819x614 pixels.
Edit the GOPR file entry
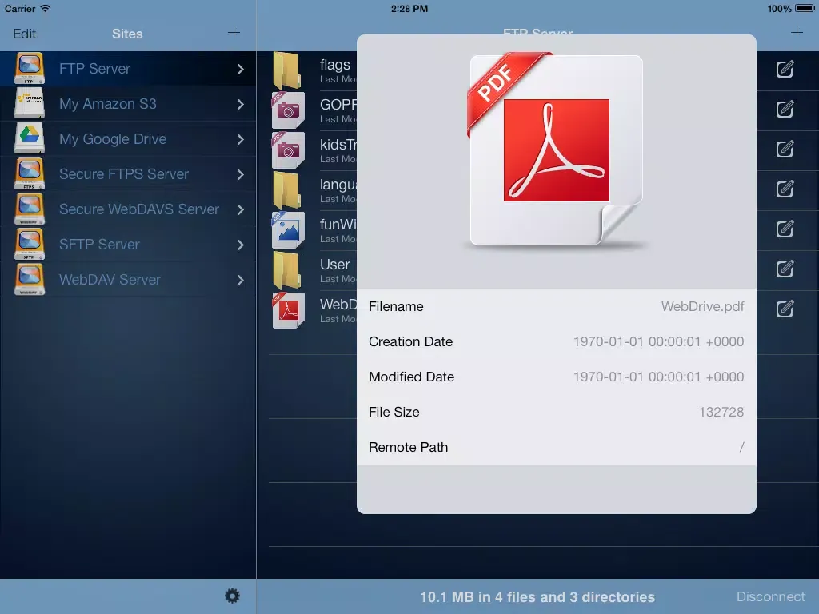(785, 109)
